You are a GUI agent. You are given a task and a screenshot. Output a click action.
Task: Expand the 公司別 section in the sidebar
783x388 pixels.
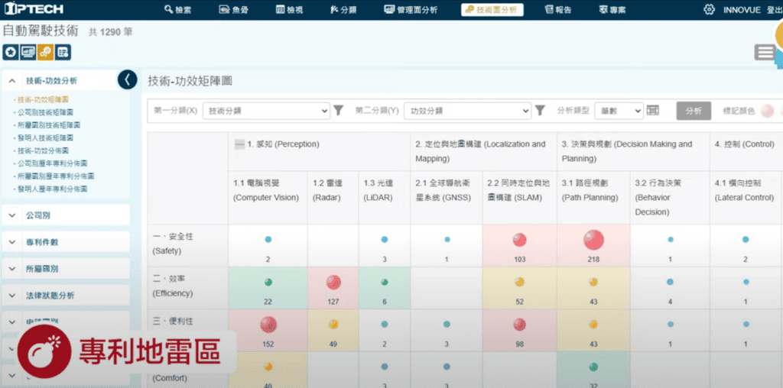(x=66, y=215)
